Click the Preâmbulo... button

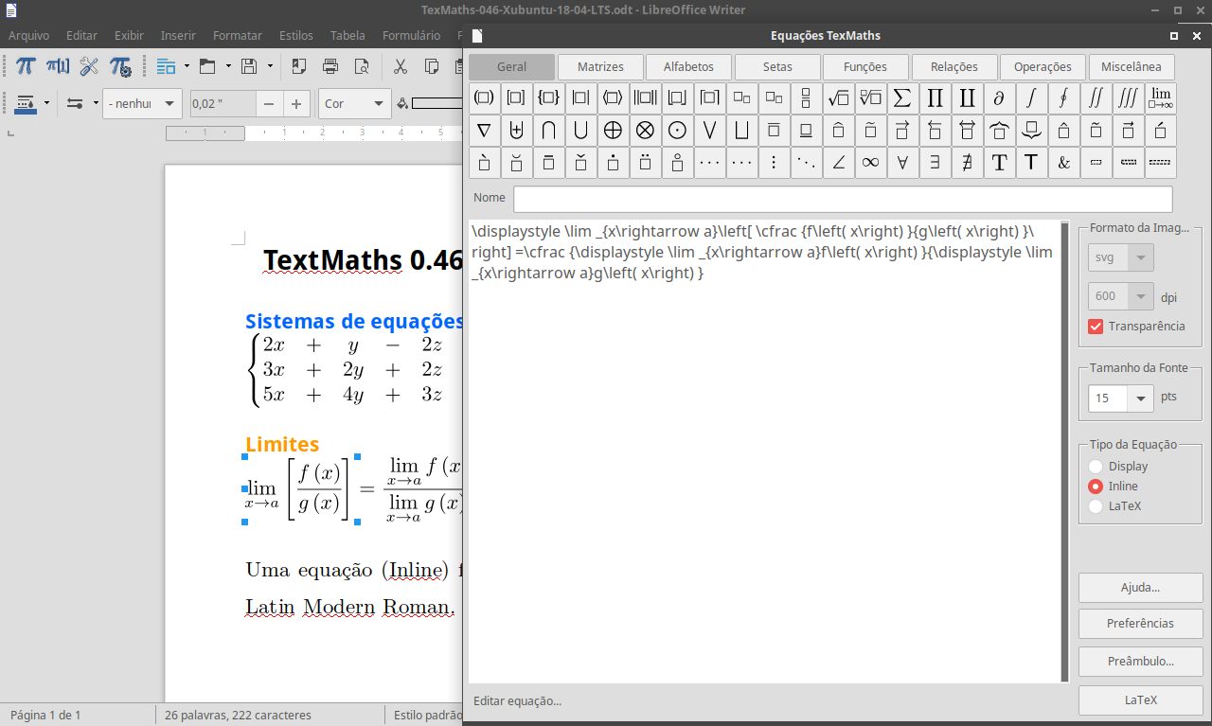tap(1140, 662)
